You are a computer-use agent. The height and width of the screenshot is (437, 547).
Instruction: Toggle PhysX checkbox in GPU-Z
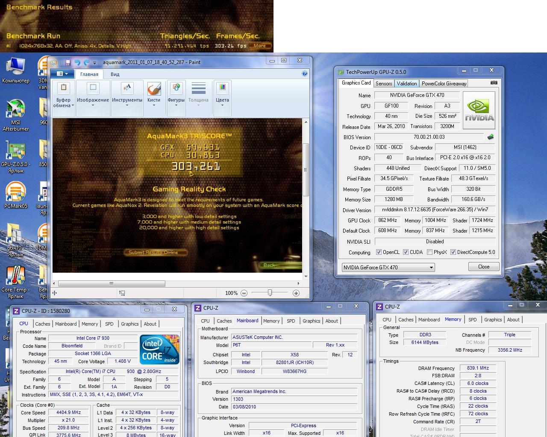click(429, 252)
